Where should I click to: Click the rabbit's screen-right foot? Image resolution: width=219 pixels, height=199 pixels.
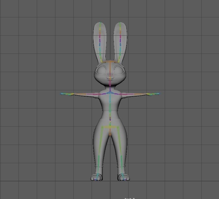point(124,177)
